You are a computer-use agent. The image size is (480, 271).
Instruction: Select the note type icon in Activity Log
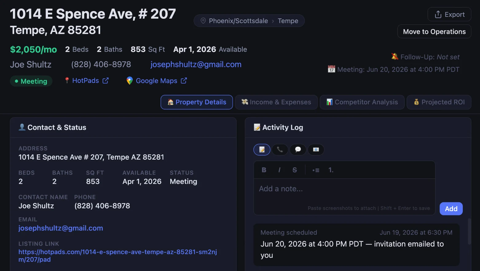click(262, 149)
